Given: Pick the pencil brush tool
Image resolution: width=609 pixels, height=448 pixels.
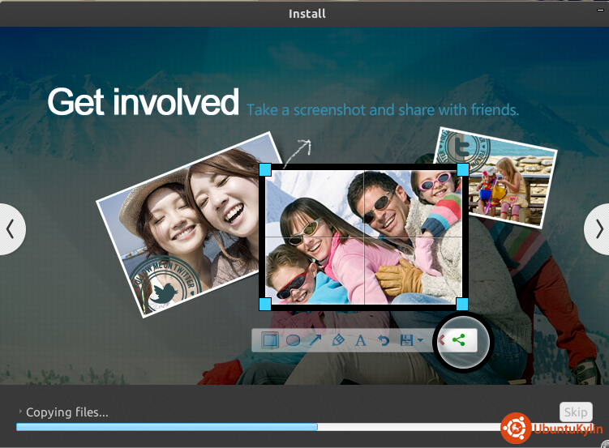Looking at the screenshot, I should 338,340.
